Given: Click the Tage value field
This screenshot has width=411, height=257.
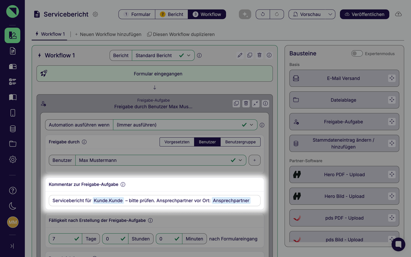Looking at the screenshot, I should [65, 239].
